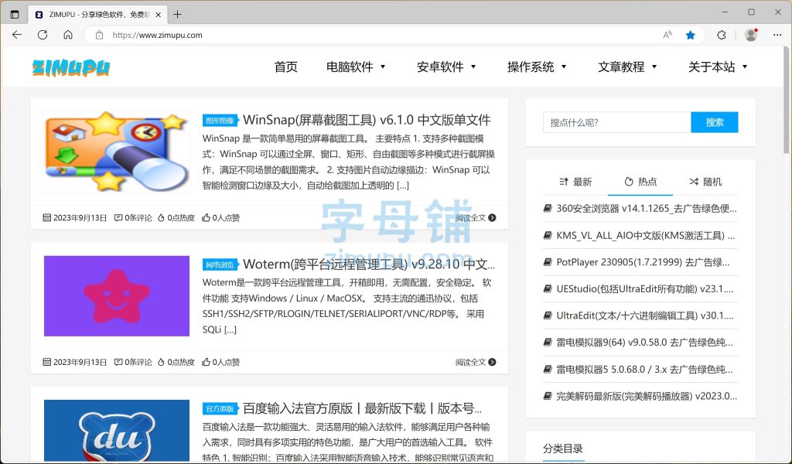The height and width of the screenshot is (464, 792).
Task: Close the ZIMUPU browser tab
Action: 158,15
